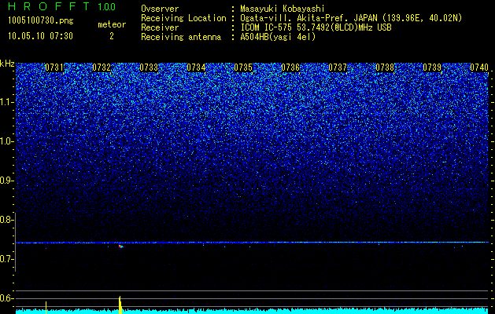Click the 0737 time marker
This screenshot has width=495, height=314.
click(338, 68)
